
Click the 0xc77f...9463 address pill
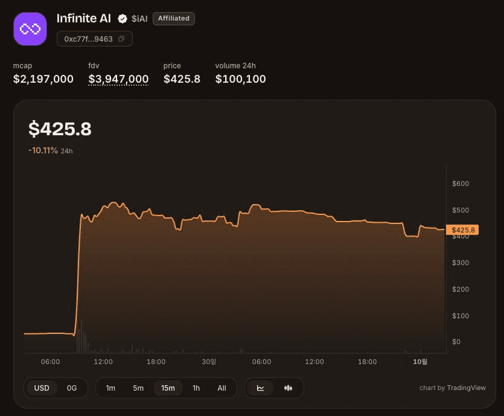95,39
